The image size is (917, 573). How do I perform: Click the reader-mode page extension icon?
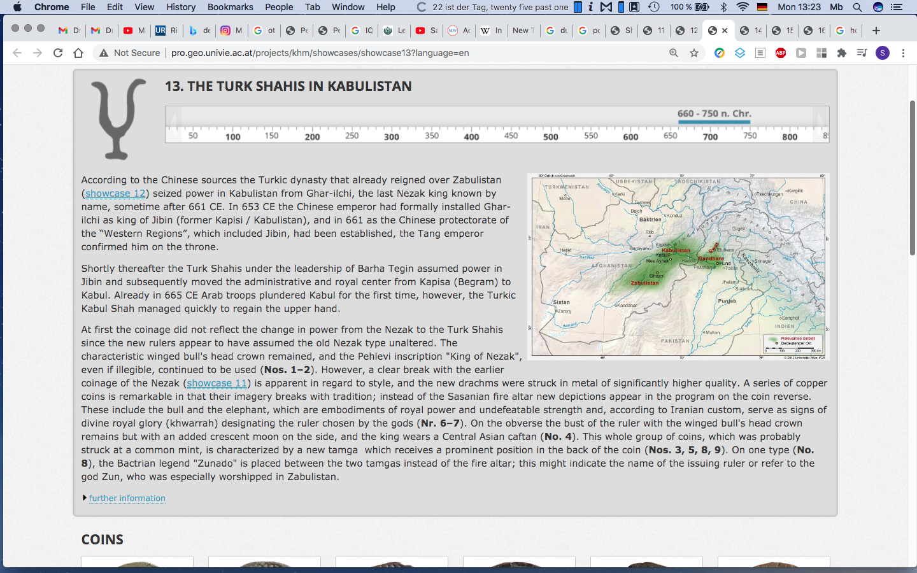click(760, 53)
